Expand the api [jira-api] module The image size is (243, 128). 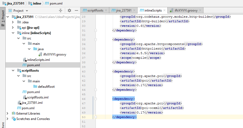pyautogui.click(x=13, y=28)
